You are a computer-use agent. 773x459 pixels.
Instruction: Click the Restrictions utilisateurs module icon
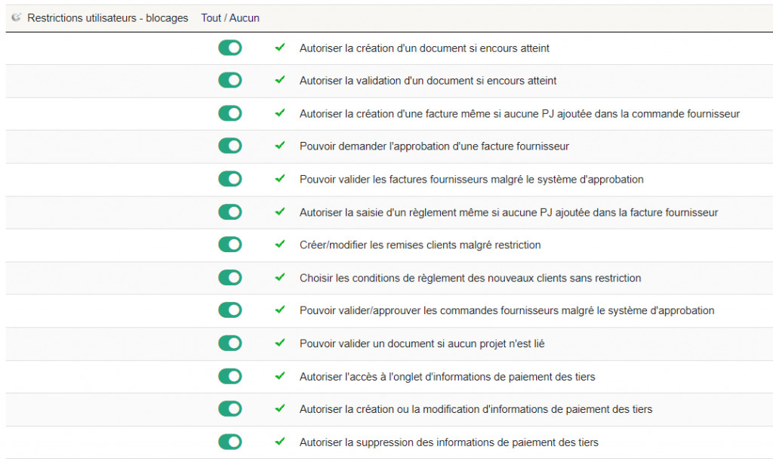(x=16, y=17)
